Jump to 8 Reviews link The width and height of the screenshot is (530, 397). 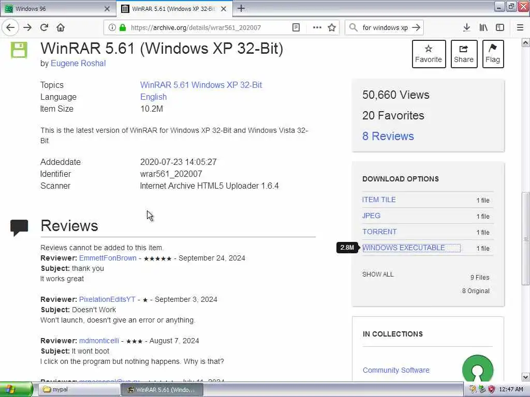pos(388,136)
